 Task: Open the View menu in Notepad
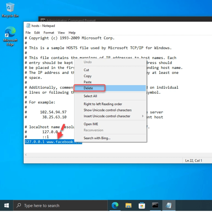click(x=61, y=33)
